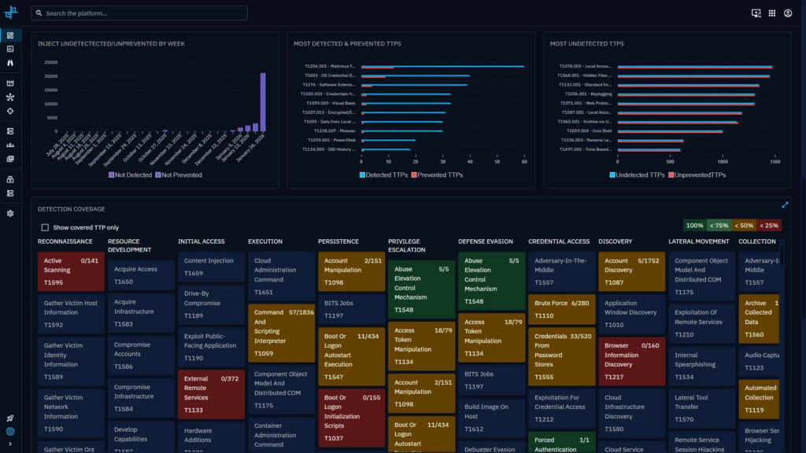Viewport: 806px width, 453px height.
Task: Open the user account profile icon
Action: coord(788,13)
